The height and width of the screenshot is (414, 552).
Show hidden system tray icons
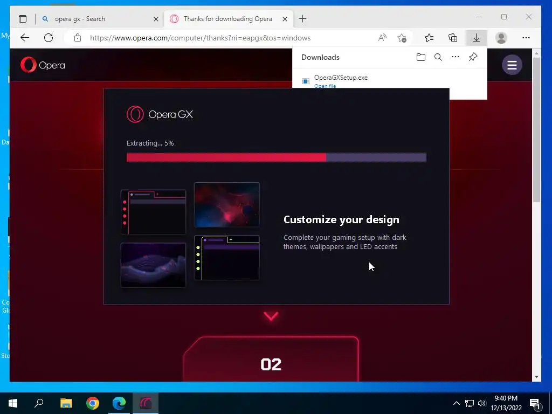click(x=456, y=403)
